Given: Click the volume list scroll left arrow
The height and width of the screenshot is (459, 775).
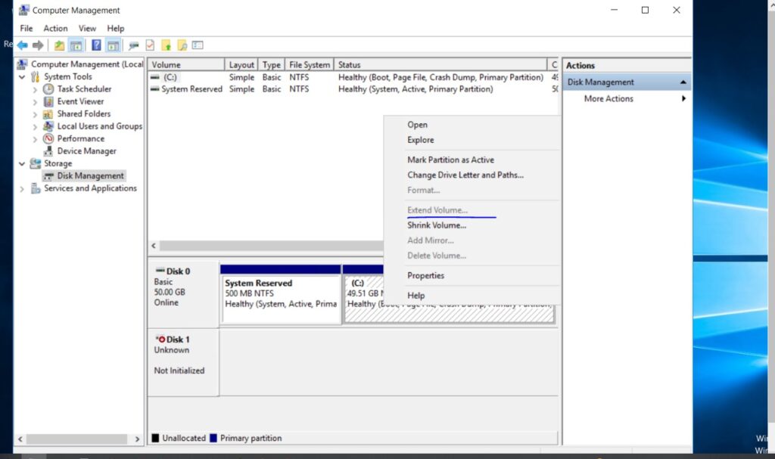Looking at the screenshot, I should coord(154,246).
